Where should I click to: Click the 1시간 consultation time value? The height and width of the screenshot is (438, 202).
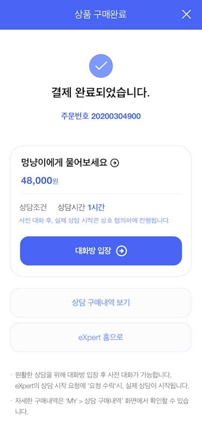click(x=96, y=208)
